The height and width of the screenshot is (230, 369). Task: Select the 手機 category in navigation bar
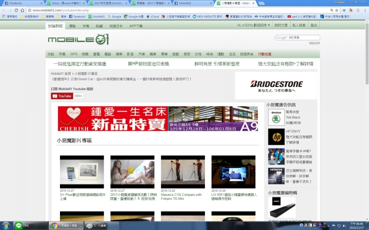[x=62, y=54]
